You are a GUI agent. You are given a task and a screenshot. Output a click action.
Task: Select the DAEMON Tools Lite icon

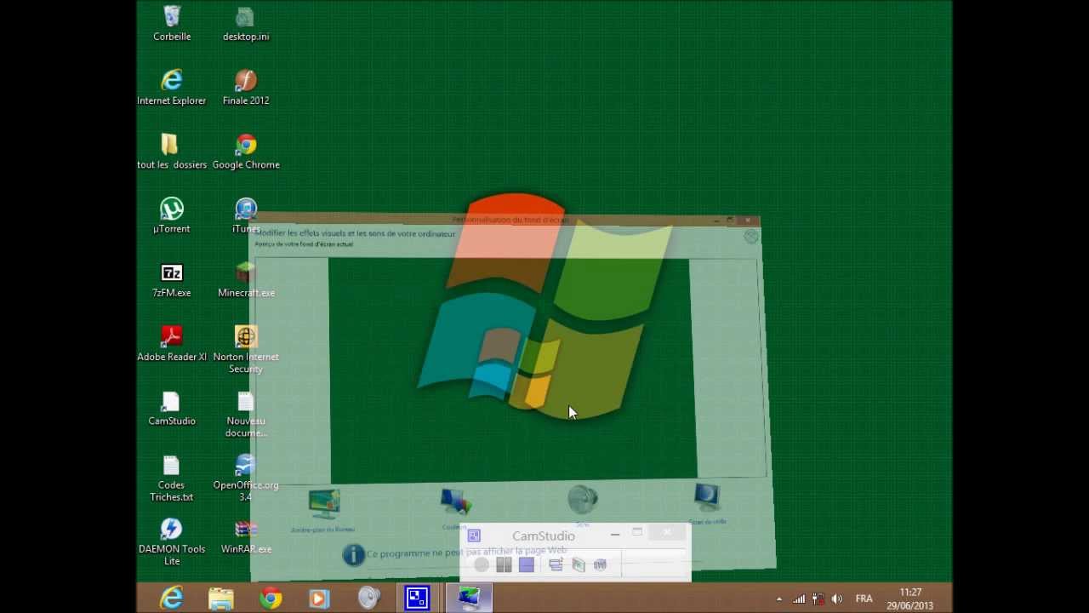coord(172,542)
